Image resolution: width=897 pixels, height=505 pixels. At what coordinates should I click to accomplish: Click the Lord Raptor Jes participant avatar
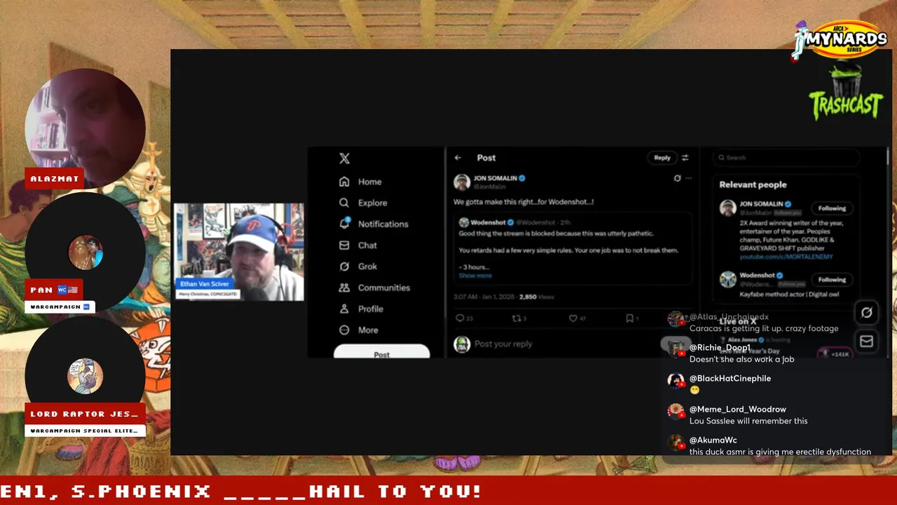(x=85, y=377)
